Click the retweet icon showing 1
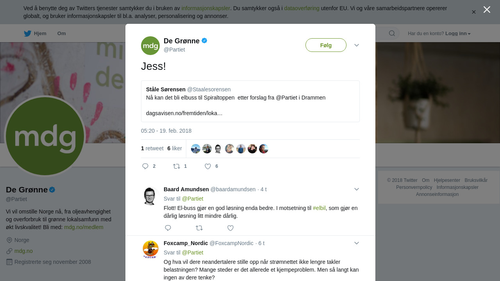Image resolution: width=500 pixels, height=281 pixels. click(x=177, y=166)
